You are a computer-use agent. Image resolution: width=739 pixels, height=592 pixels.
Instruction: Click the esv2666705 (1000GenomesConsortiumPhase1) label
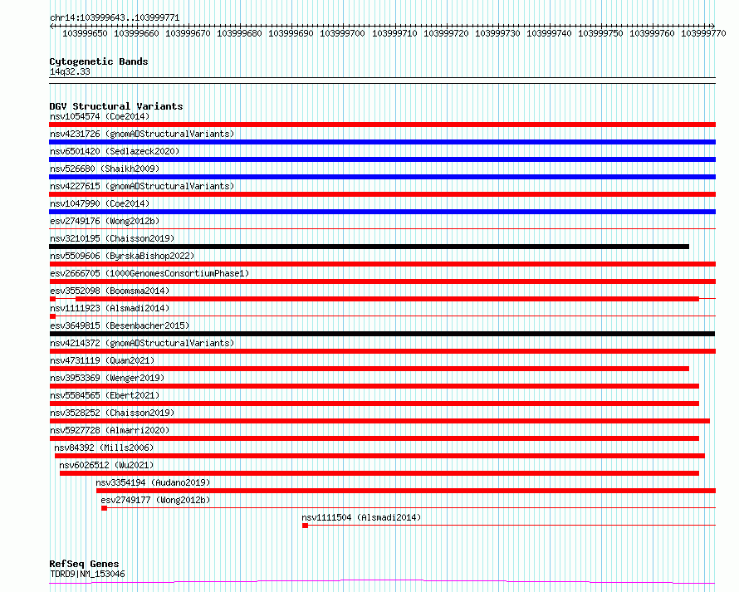click(149, 273)
